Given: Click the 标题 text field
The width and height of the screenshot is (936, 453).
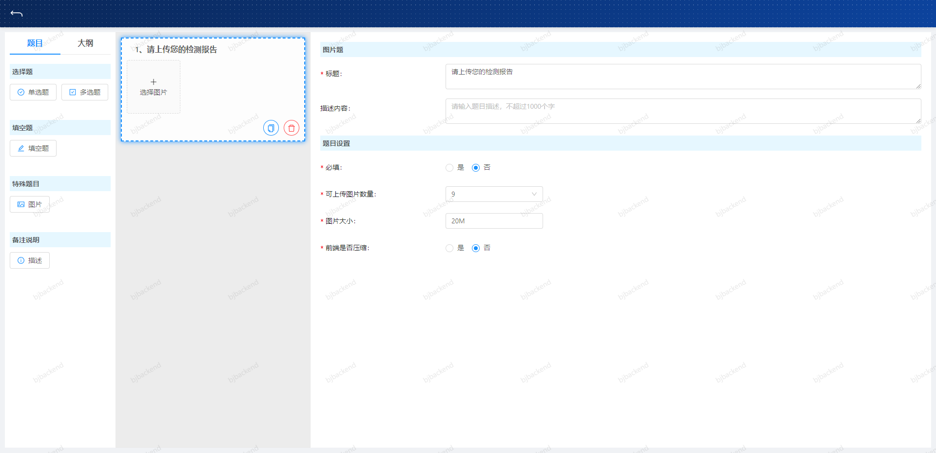Looking at the screenshot, I should 683,77.
